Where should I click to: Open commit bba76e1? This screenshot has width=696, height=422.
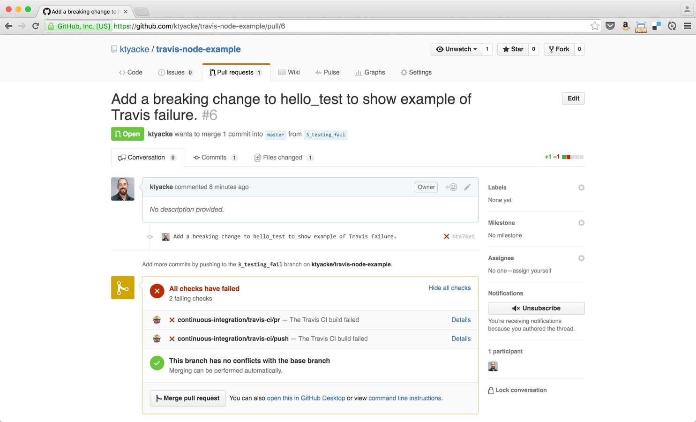click(463, 237)
